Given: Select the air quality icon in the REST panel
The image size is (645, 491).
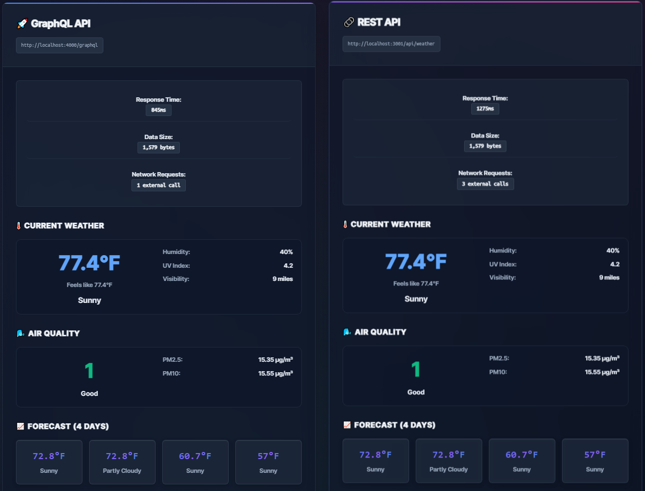Looking at the screenshot, I should pyautogui.click(x=346, y=332).
